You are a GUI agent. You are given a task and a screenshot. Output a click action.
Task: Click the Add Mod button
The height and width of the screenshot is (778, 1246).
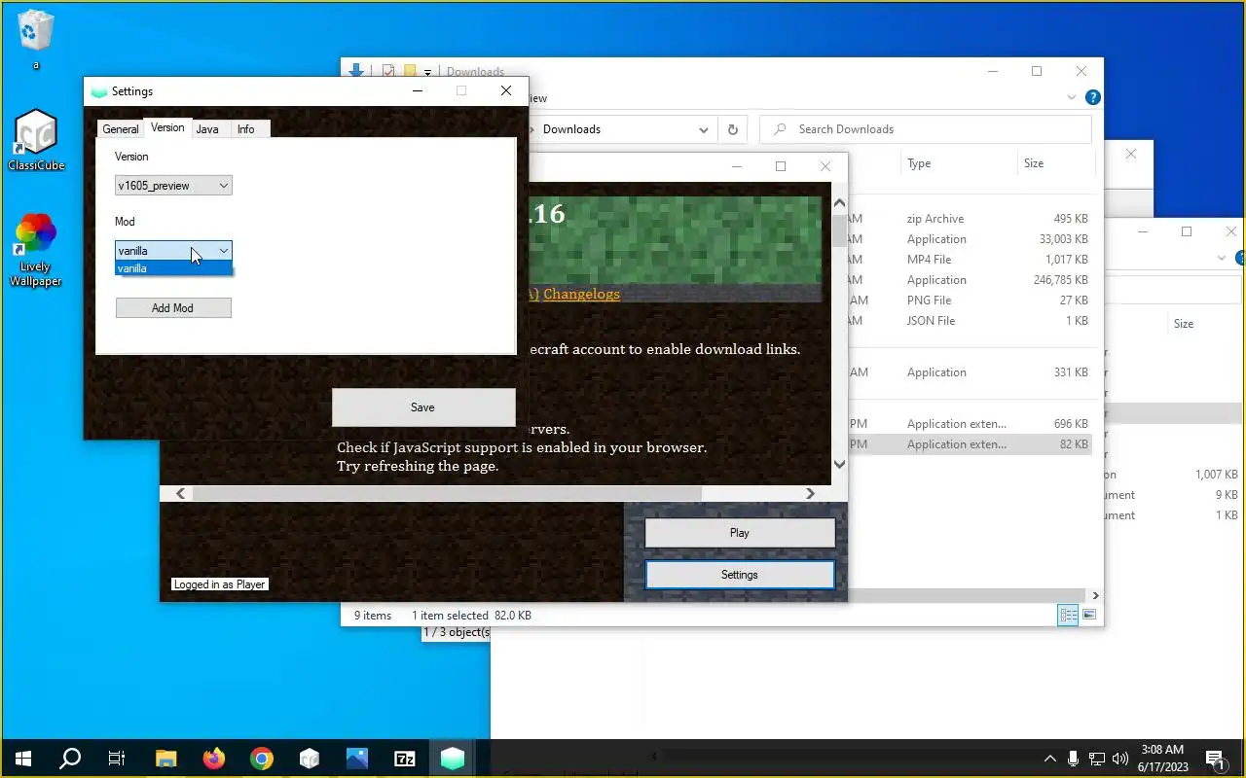click(x=173, y=307)
